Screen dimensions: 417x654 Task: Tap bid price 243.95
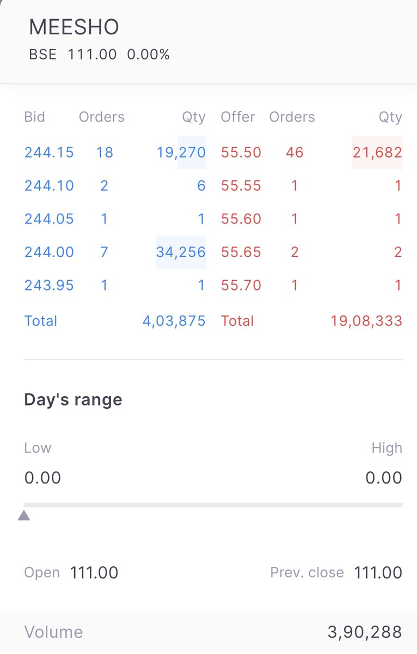49,286
